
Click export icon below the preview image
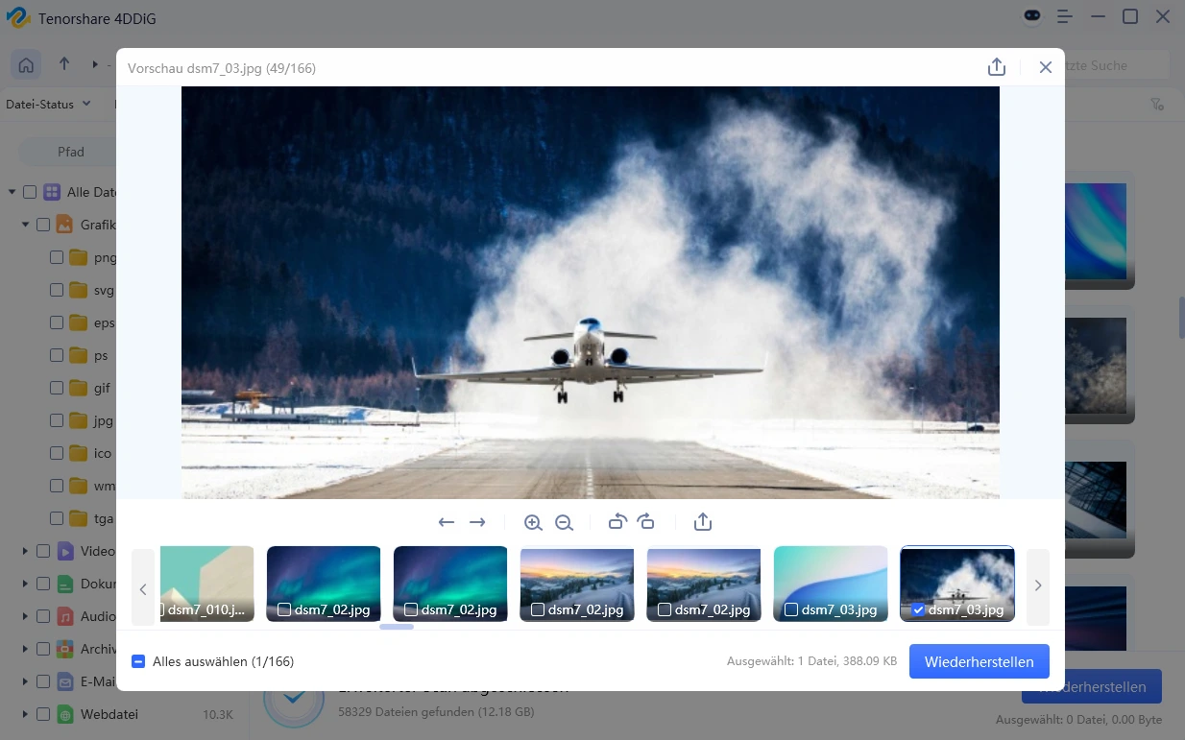(703, 522)
